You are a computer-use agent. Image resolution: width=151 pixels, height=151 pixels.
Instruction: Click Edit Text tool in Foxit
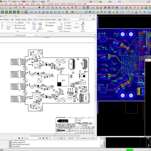(34, 26)
